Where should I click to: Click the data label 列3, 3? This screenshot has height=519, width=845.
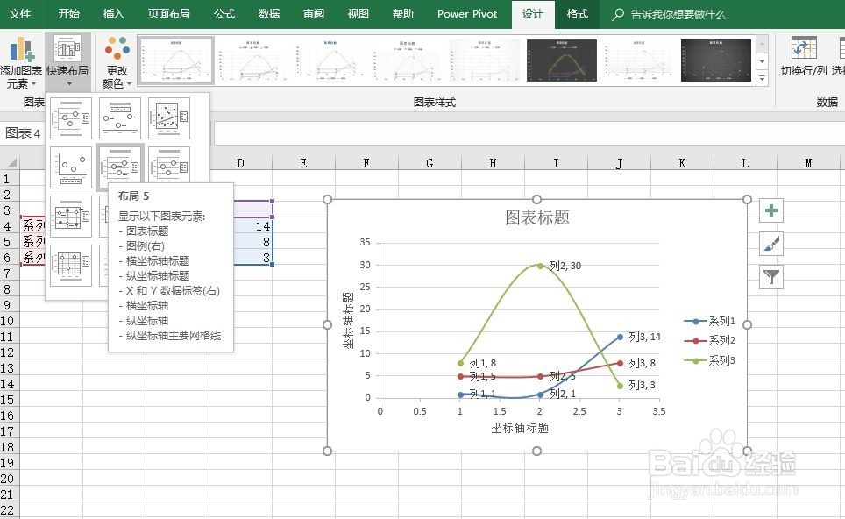click(x=643, y=386)
